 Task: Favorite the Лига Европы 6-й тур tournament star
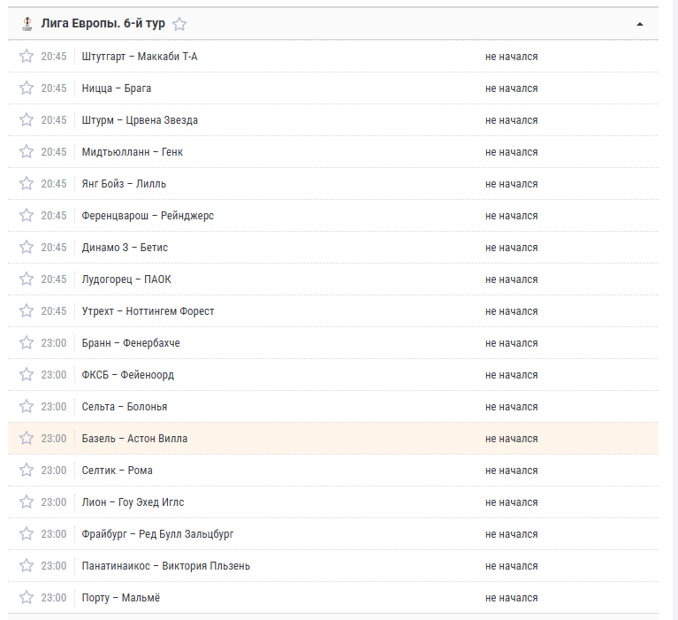179,24
